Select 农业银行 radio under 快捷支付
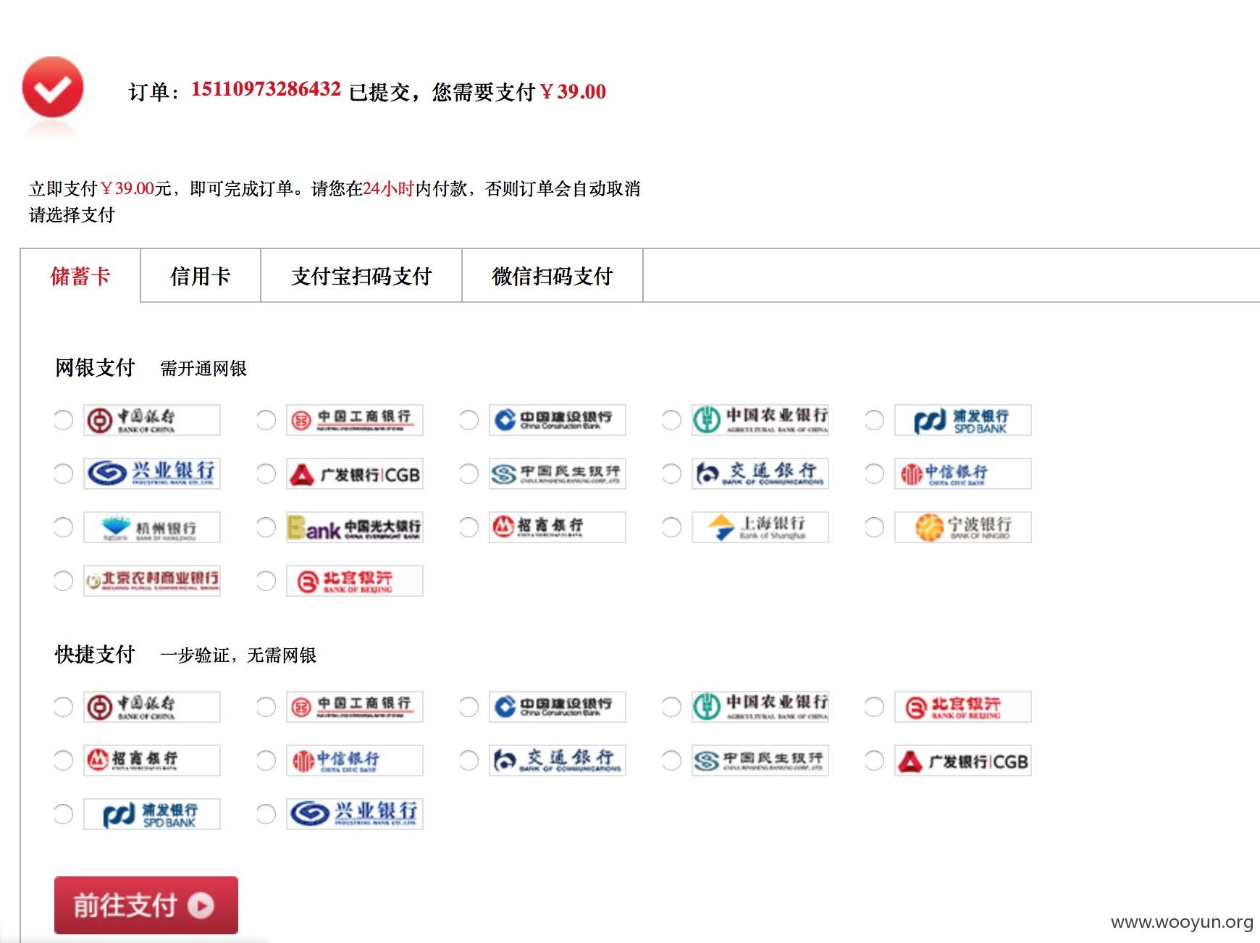 coord(672,707)
